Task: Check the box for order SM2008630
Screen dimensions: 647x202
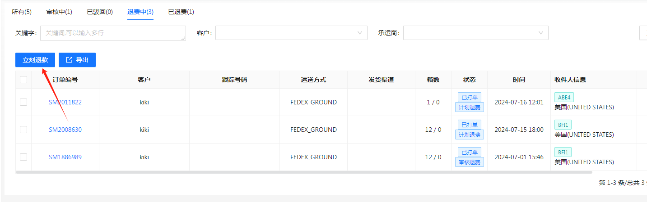Action: [23, 130]
